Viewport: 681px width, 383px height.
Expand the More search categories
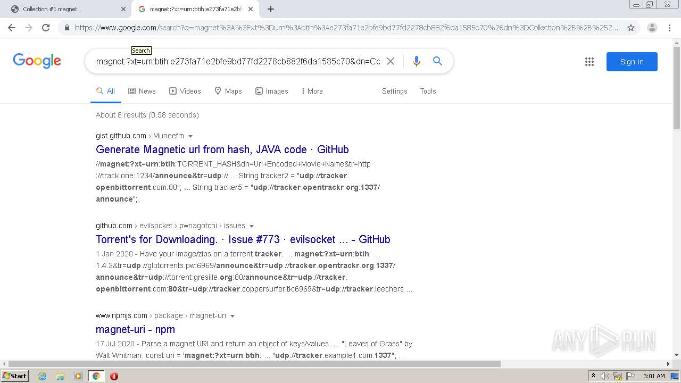[312, 91]
